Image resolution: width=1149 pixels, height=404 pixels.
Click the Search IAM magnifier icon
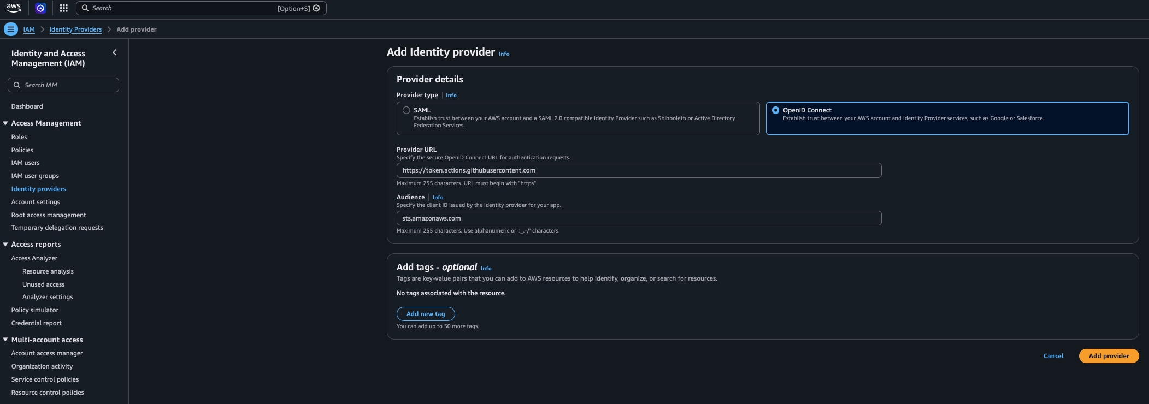click(x=17, y=85)
